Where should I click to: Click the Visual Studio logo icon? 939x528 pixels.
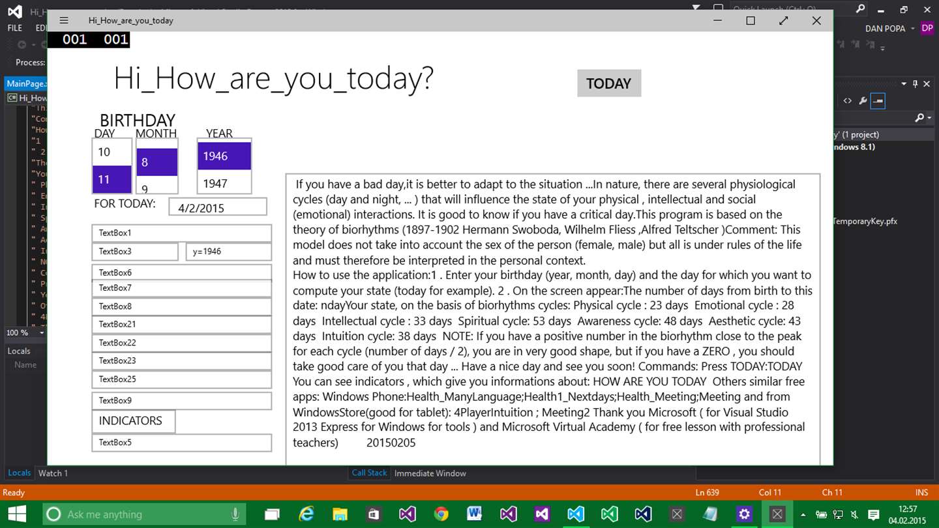14,10
